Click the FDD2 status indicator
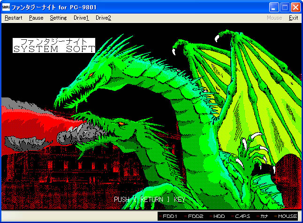 point(193,216)
